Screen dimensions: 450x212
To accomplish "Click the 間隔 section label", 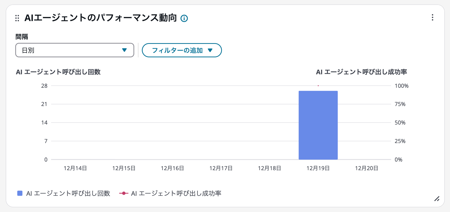I will [21, 37].
